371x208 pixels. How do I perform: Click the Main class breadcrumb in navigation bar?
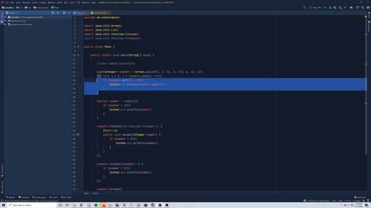[x=55, y=8]
